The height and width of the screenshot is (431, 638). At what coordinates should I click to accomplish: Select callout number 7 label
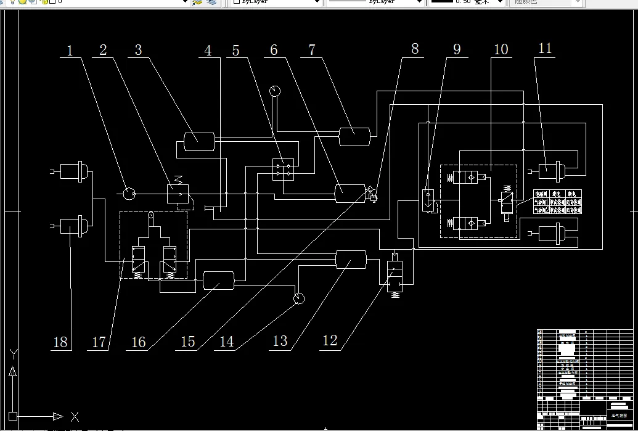tap(312, 50)
